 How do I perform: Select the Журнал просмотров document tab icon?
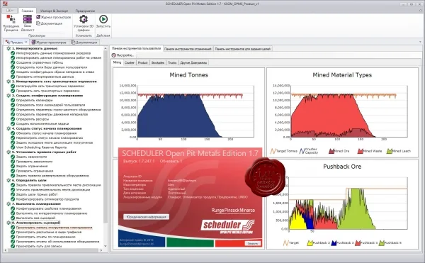pos(33,43)
